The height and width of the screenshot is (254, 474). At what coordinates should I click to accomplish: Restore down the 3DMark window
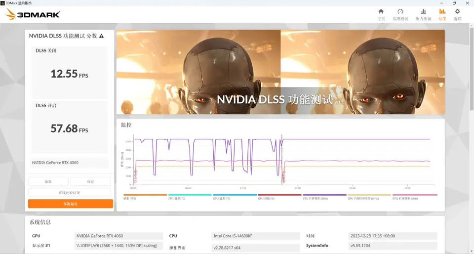click(x=454, y=3)
